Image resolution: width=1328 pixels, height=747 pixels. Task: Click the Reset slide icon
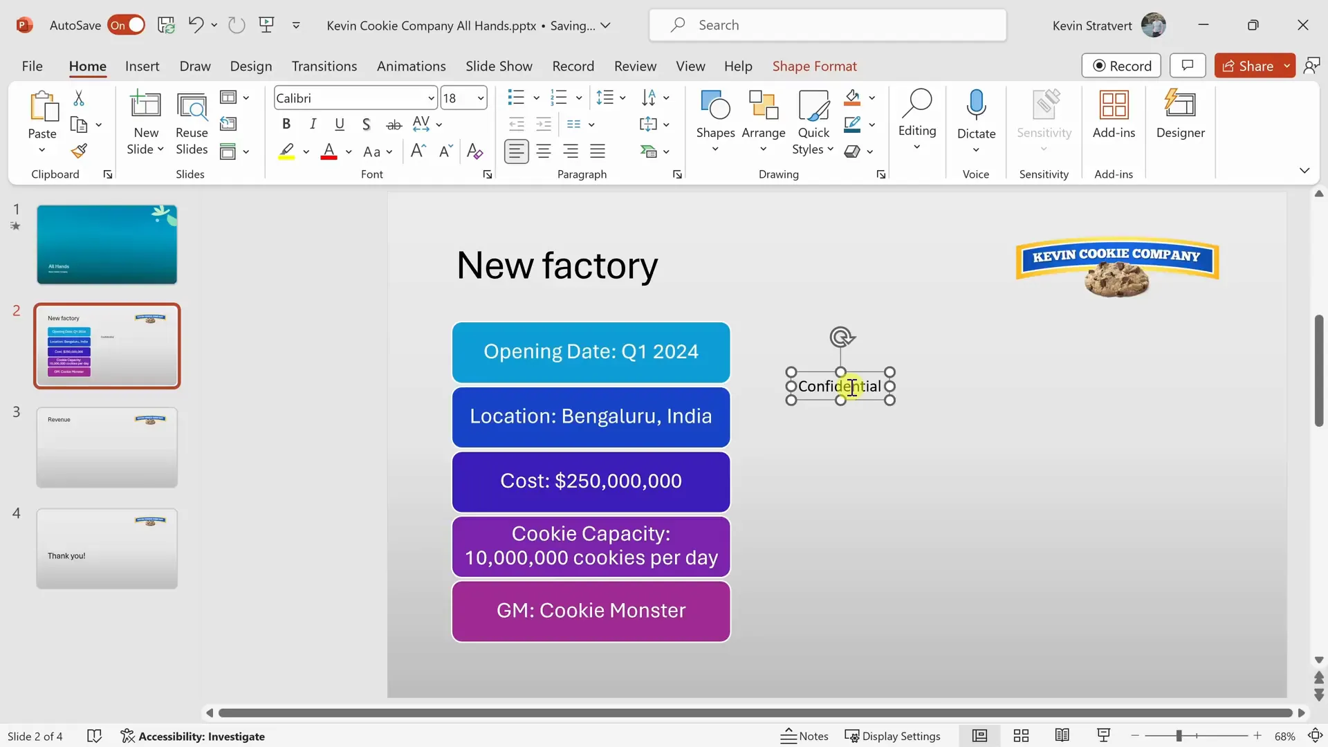[228, 124]
